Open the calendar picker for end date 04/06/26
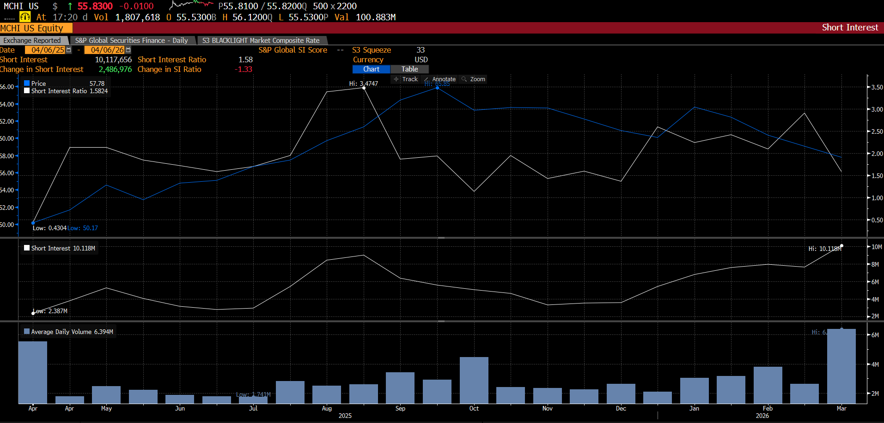Viewport: 884px width, 423px height. point(127,49)
